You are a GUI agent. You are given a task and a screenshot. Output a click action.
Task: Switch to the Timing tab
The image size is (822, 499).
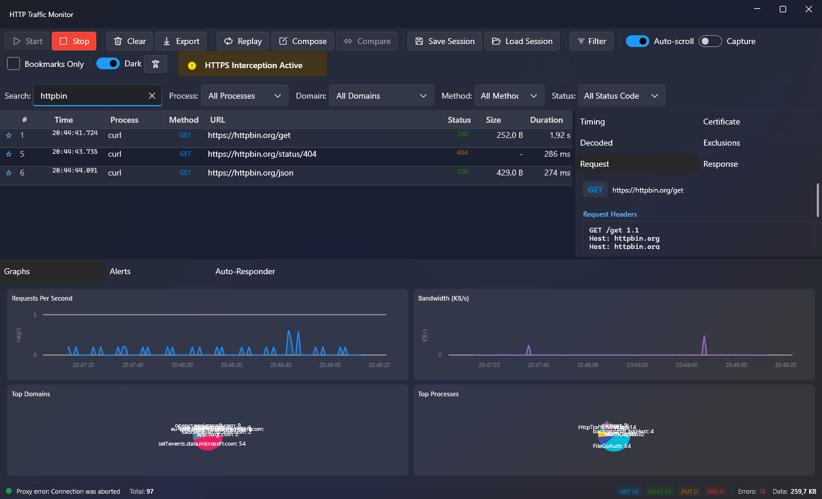click(637, 122)
